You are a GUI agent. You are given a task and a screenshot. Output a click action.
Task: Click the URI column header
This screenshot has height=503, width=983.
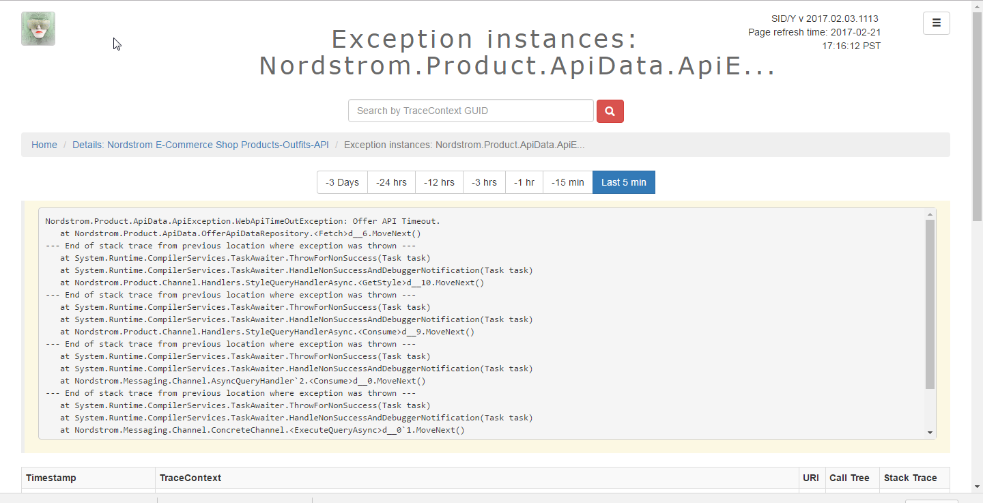point(812,478)
